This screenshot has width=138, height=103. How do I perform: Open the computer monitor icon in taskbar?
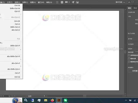(32, 100)
